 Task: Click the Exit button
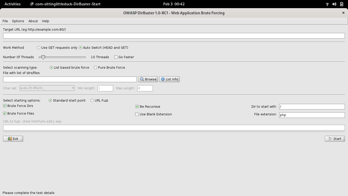click(x=13, y=139)
